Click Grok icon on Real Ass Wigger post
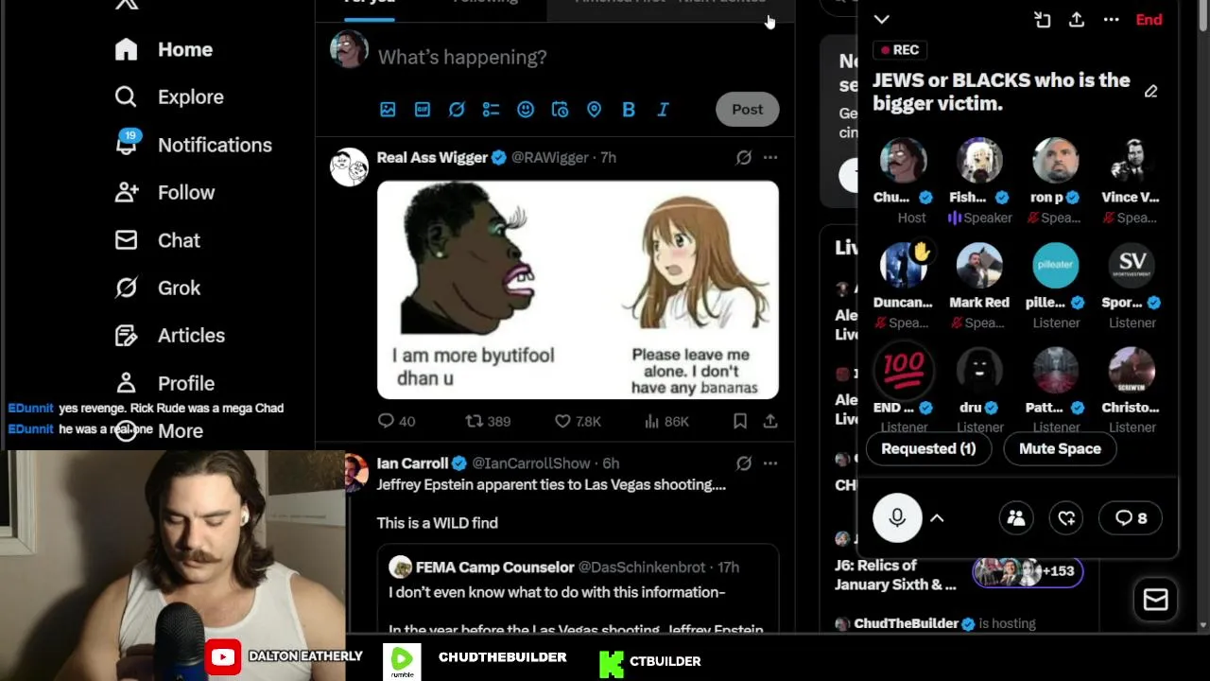 [744, 158]
